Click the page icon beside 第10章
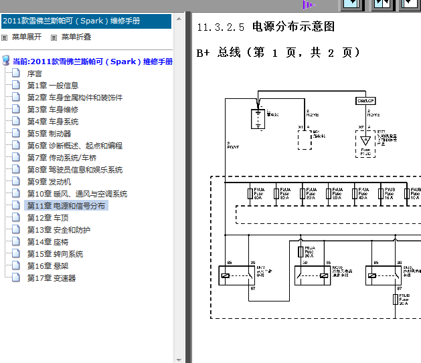Viewport: 421px width, 363px height. (x=16, y=193)
